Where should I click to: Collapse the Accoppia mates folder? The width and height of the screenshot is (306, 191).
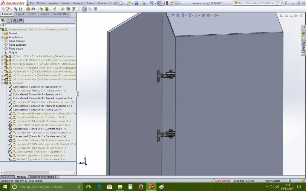[2, 83]
